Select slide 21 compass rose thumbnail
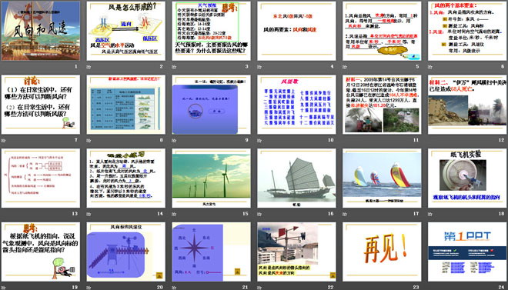This screenshot has width=508, height=290. pos(211,252)
